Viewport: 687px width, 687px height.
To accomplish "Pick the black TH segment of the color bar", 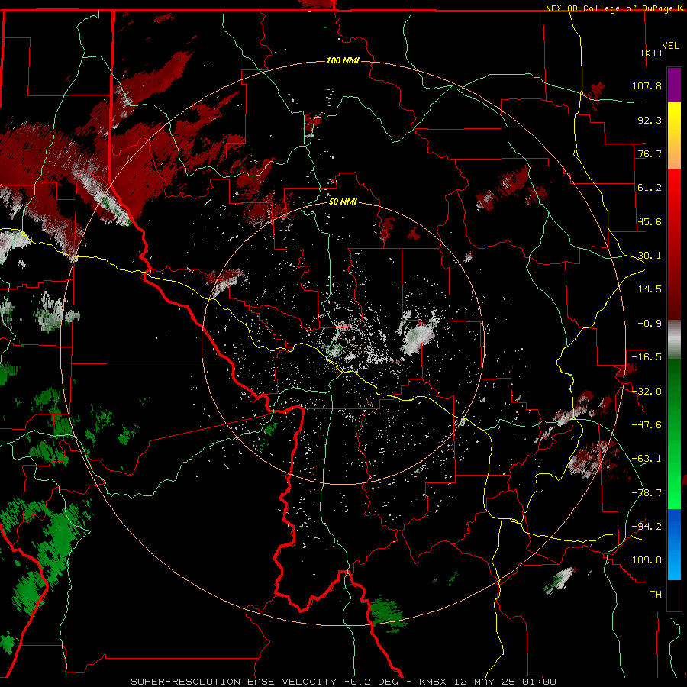I will click(674, 595).
